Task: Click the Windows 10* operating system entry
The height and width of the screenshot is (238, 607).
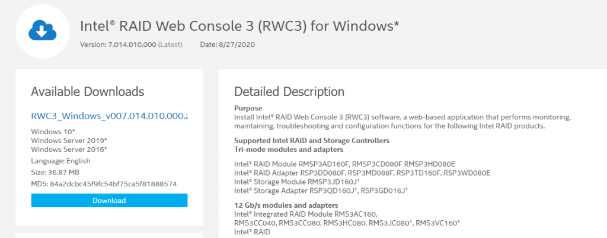Action: 53,131
